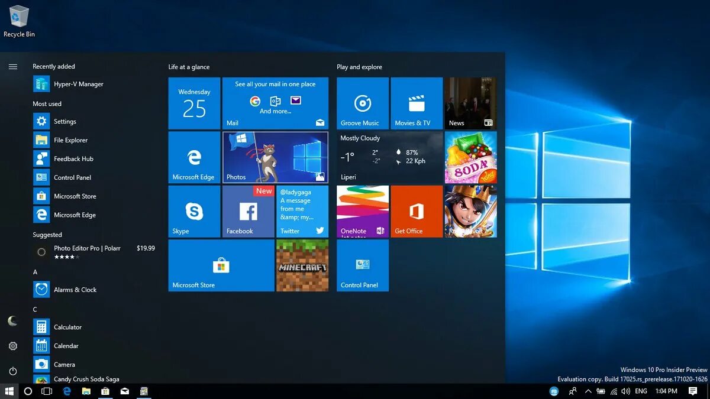Open the Groove Music tile
The image size is (710, 399).
pos(363,103)
